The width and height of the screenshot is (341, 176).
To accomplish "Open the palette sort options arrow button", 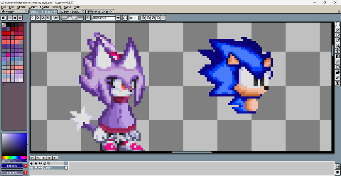I will coord(10,18).
